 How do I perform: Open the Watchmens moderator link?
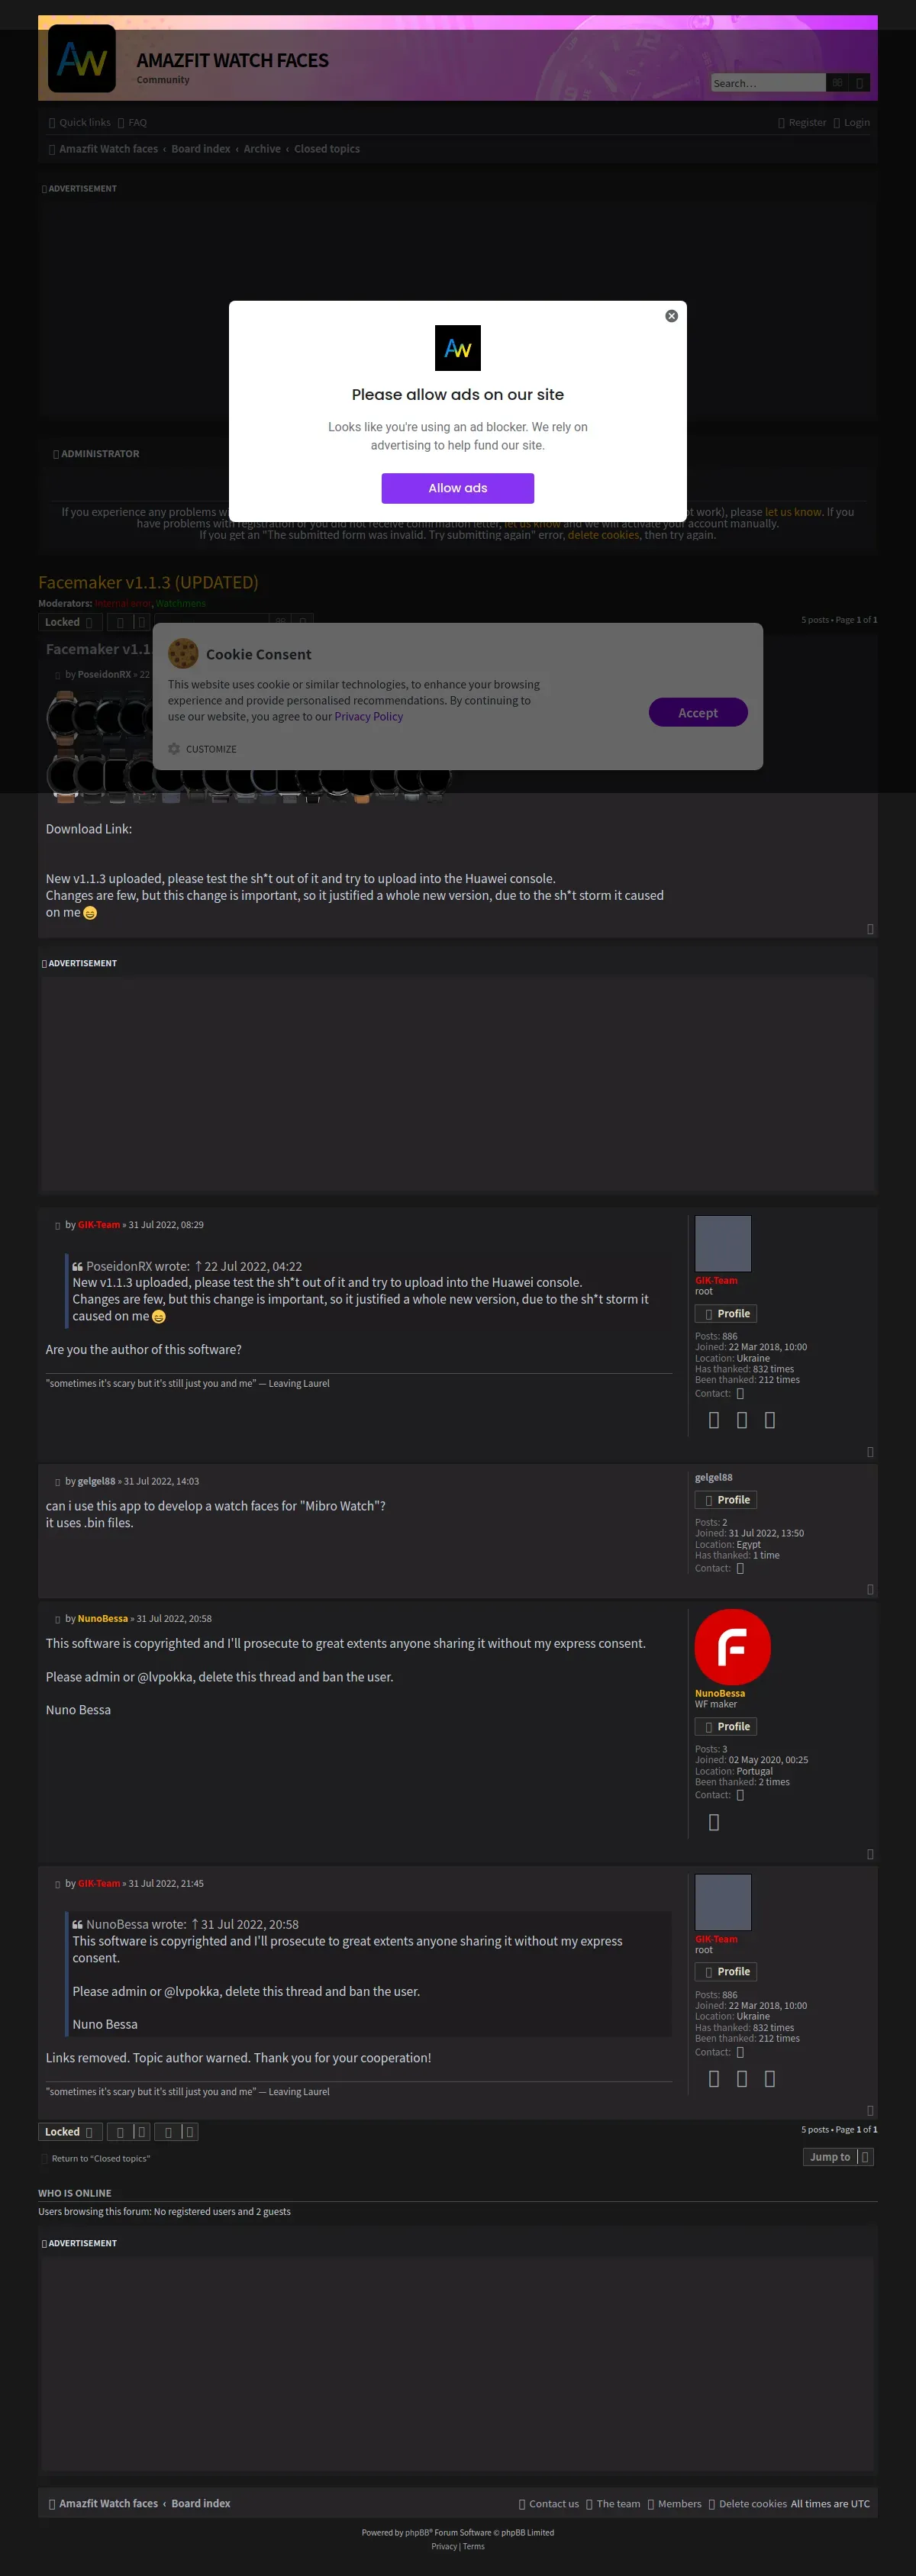coord(181,604)
